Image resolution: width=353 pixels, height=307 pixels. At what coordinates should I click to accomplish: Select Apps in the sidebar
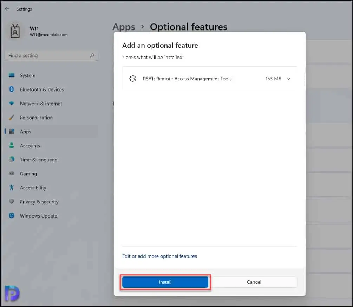tap(52, 132)
